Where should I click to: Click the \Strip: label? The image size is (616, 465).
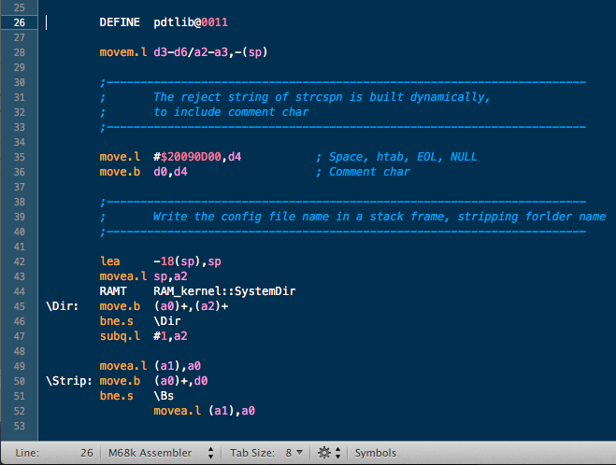point(69,381)
